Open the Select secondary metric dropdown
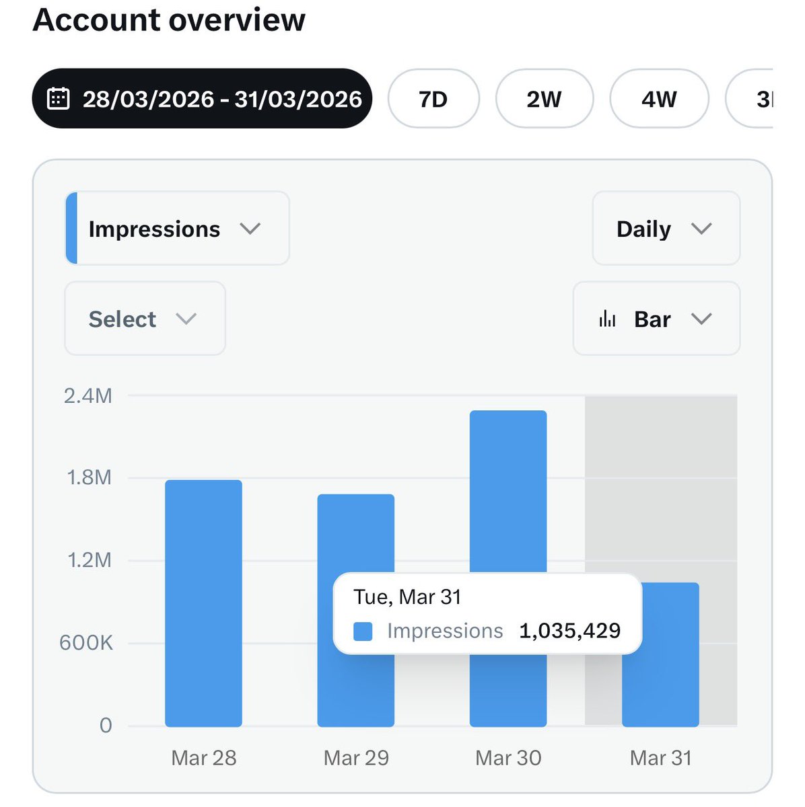Image resolution: width=805 pixels, height=807 pixels. click(145, 319)
